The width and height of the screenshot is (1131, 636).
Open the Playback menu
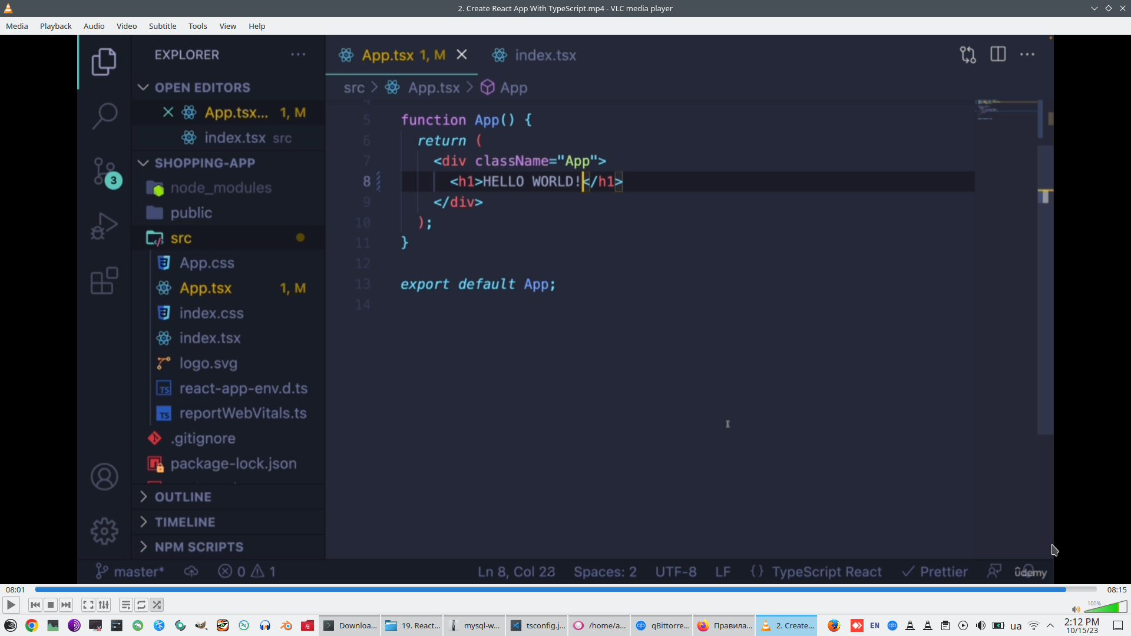[x=55, y=26]
